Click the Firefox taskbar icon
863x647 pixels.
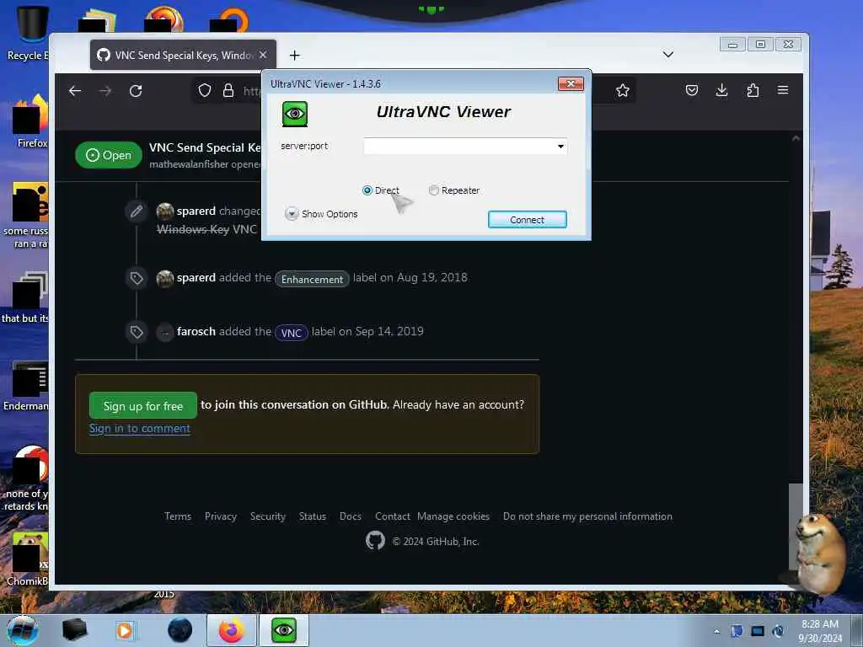(232, 630)
